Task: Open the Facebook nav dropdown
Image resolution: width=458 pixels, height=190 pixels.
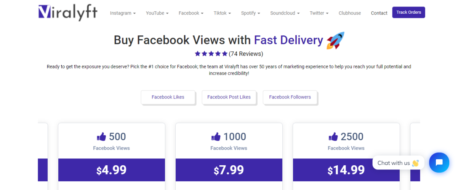Action: (x=191, y=13)
